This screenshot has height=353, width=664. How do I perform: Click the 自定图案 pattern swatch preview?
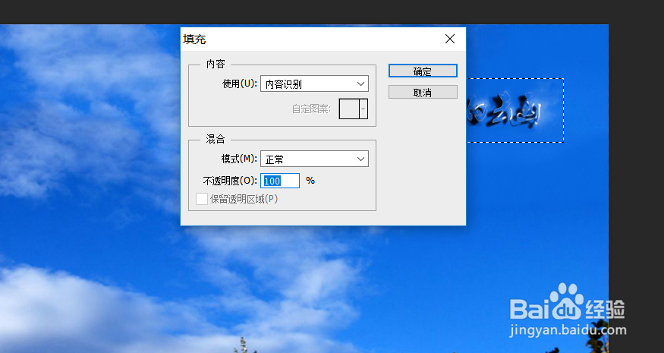(349, 109)
